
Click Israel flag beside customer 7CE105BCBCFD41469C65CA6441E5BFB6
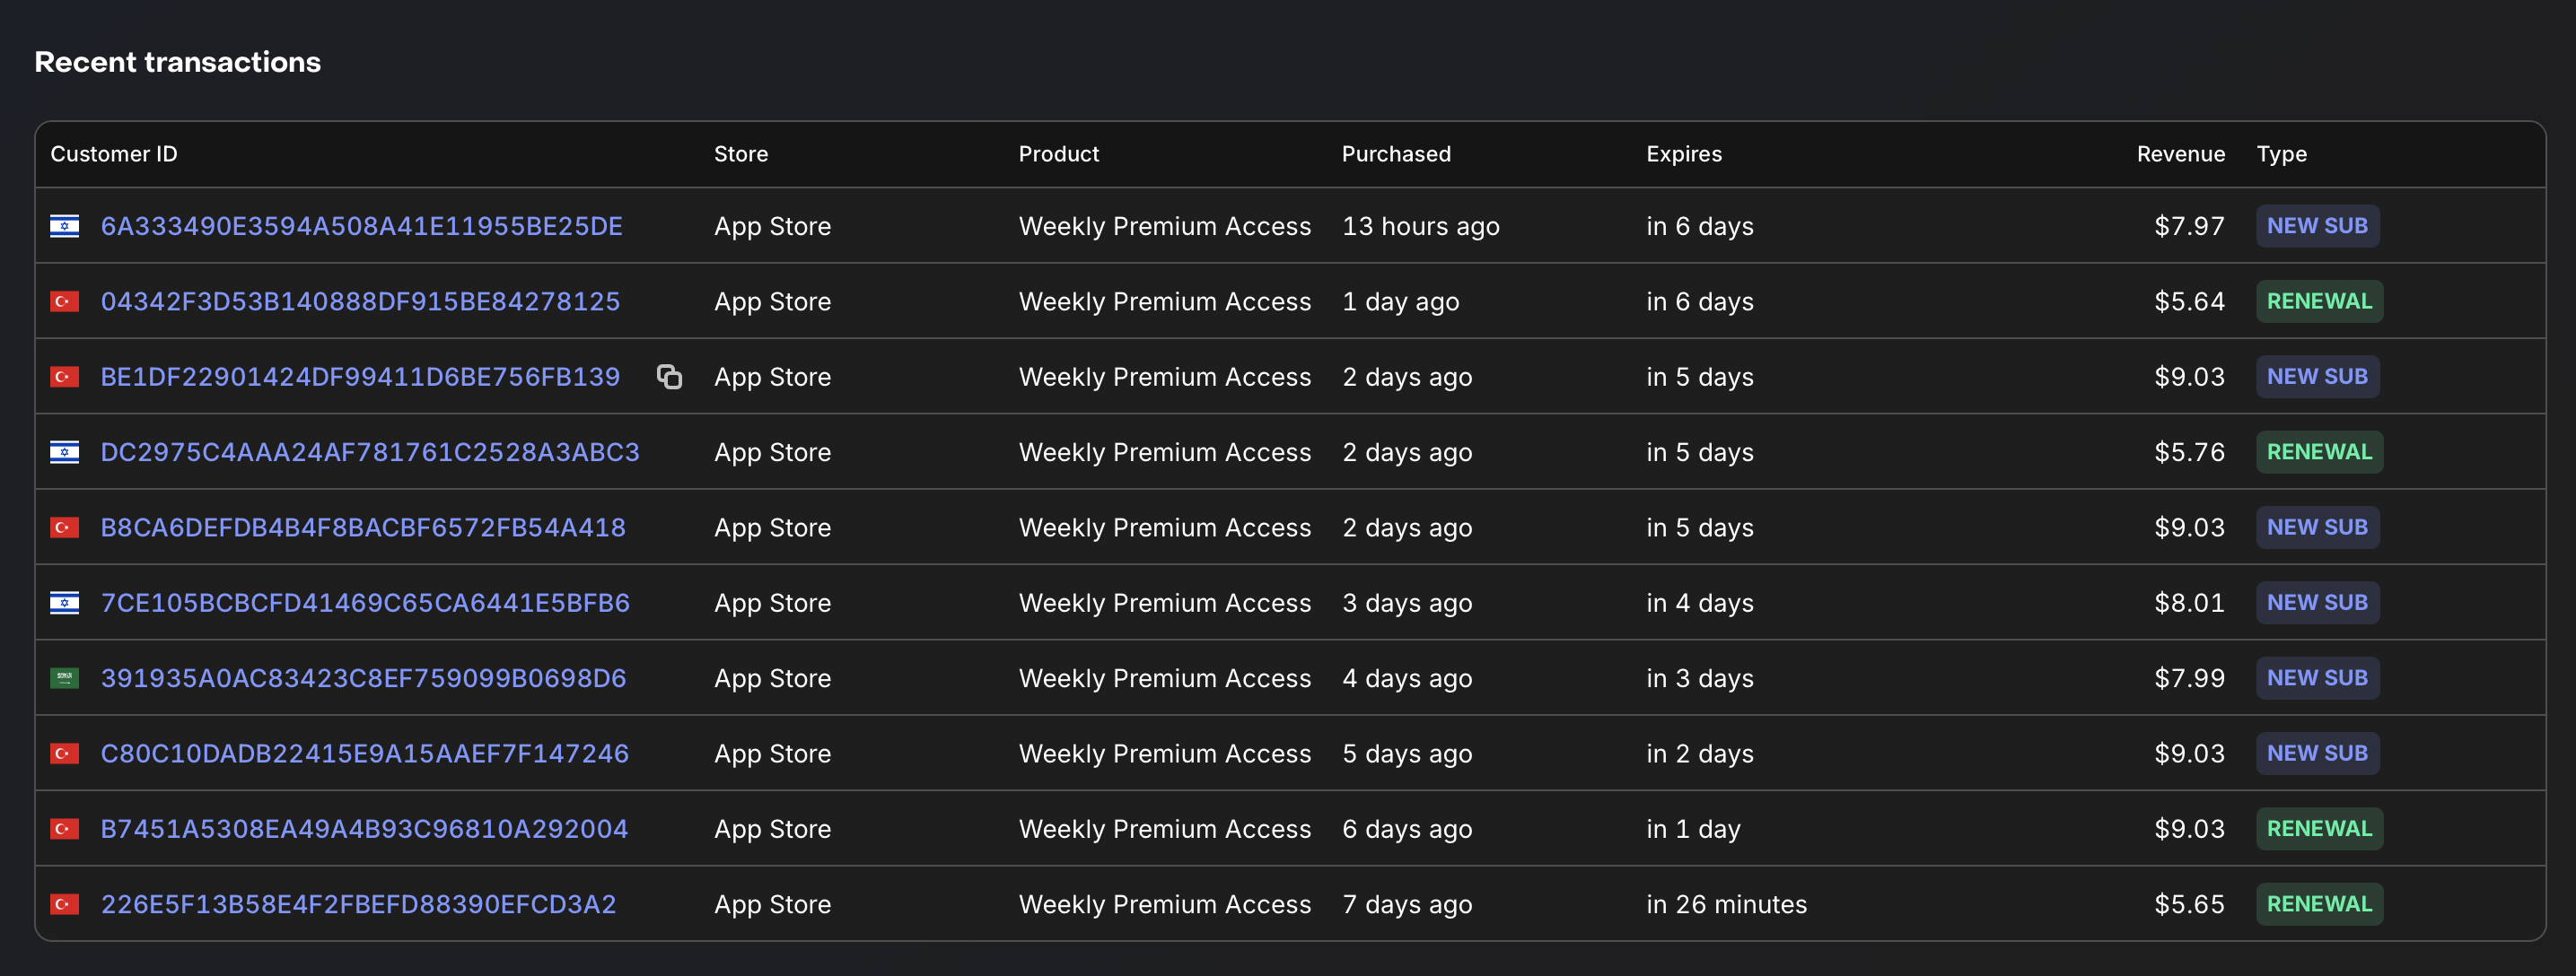tap(65, 603)
